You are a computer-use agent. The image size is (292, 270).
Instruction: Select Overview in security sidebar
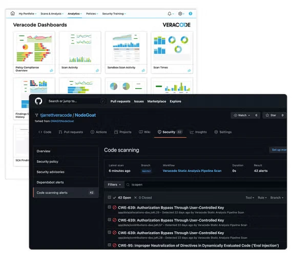pos(66,151)
